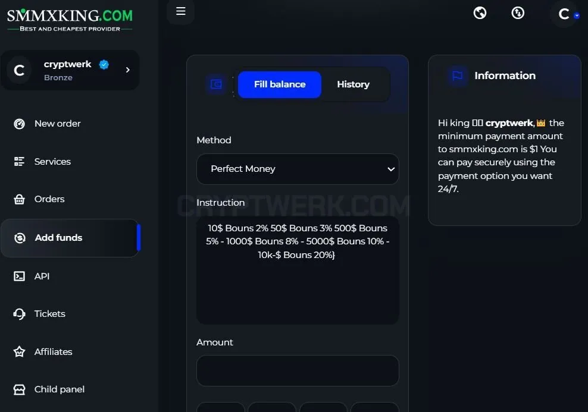Image resolution: width=588 pixels, height=412 pixels.
Task: Click the Information heading text
Action: pos(505,76)
